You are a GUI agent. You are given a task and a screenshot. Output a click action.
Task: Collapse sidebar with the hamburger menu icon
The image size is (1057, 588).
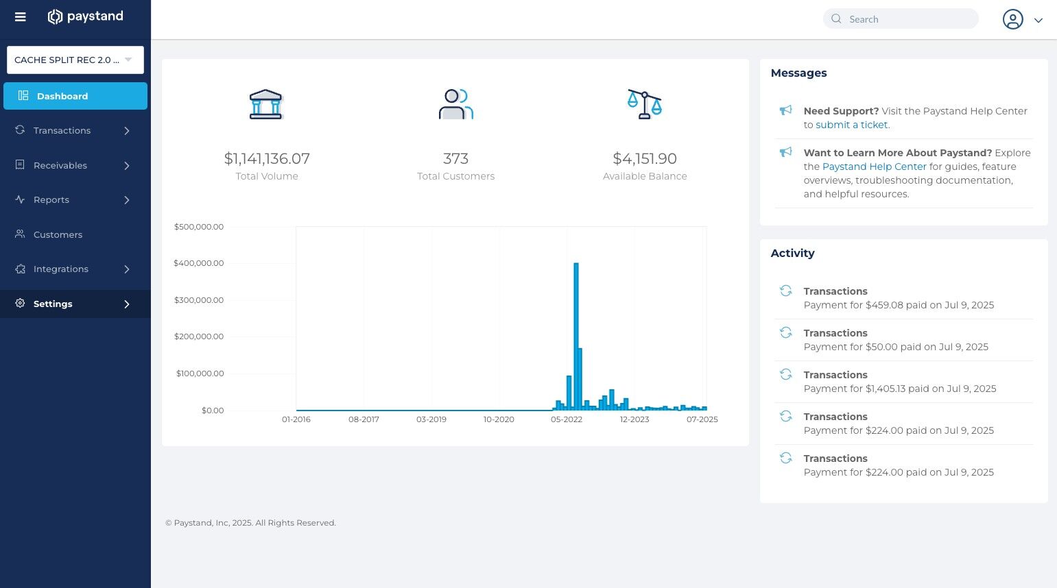pyautogui.click(x=21, y=17)
